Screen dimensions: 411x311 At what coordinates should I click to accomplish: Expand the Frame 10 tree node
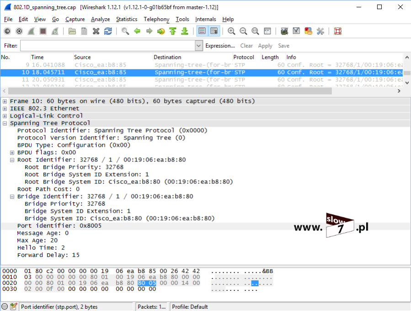tap(5, 101)
